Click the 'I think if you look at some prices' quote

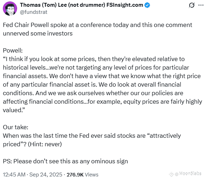tap(50, 59)
